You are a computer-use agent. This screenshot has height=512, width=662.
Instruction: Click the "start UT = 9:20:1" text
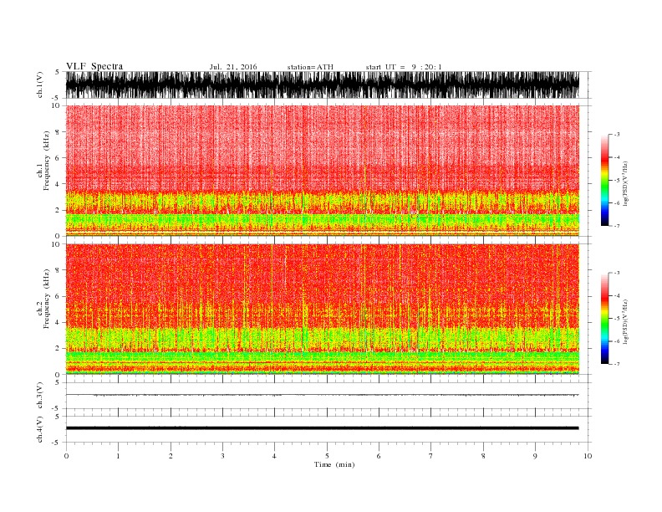click(404, 67)
